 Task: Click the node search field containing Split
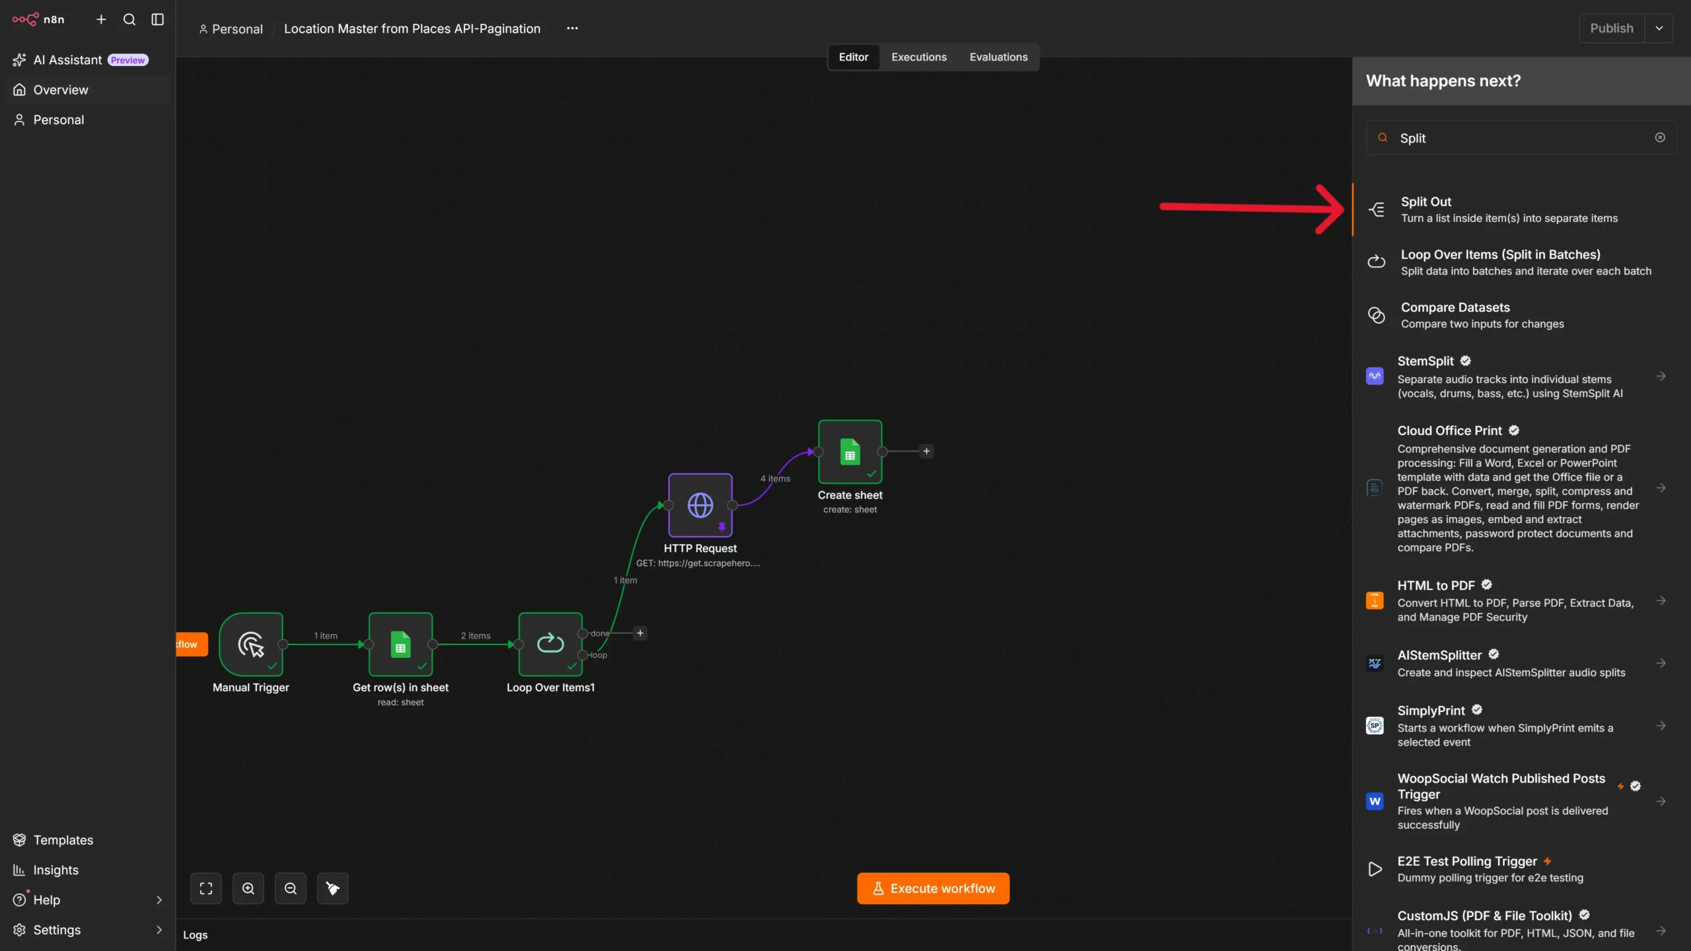point(1521,137)
